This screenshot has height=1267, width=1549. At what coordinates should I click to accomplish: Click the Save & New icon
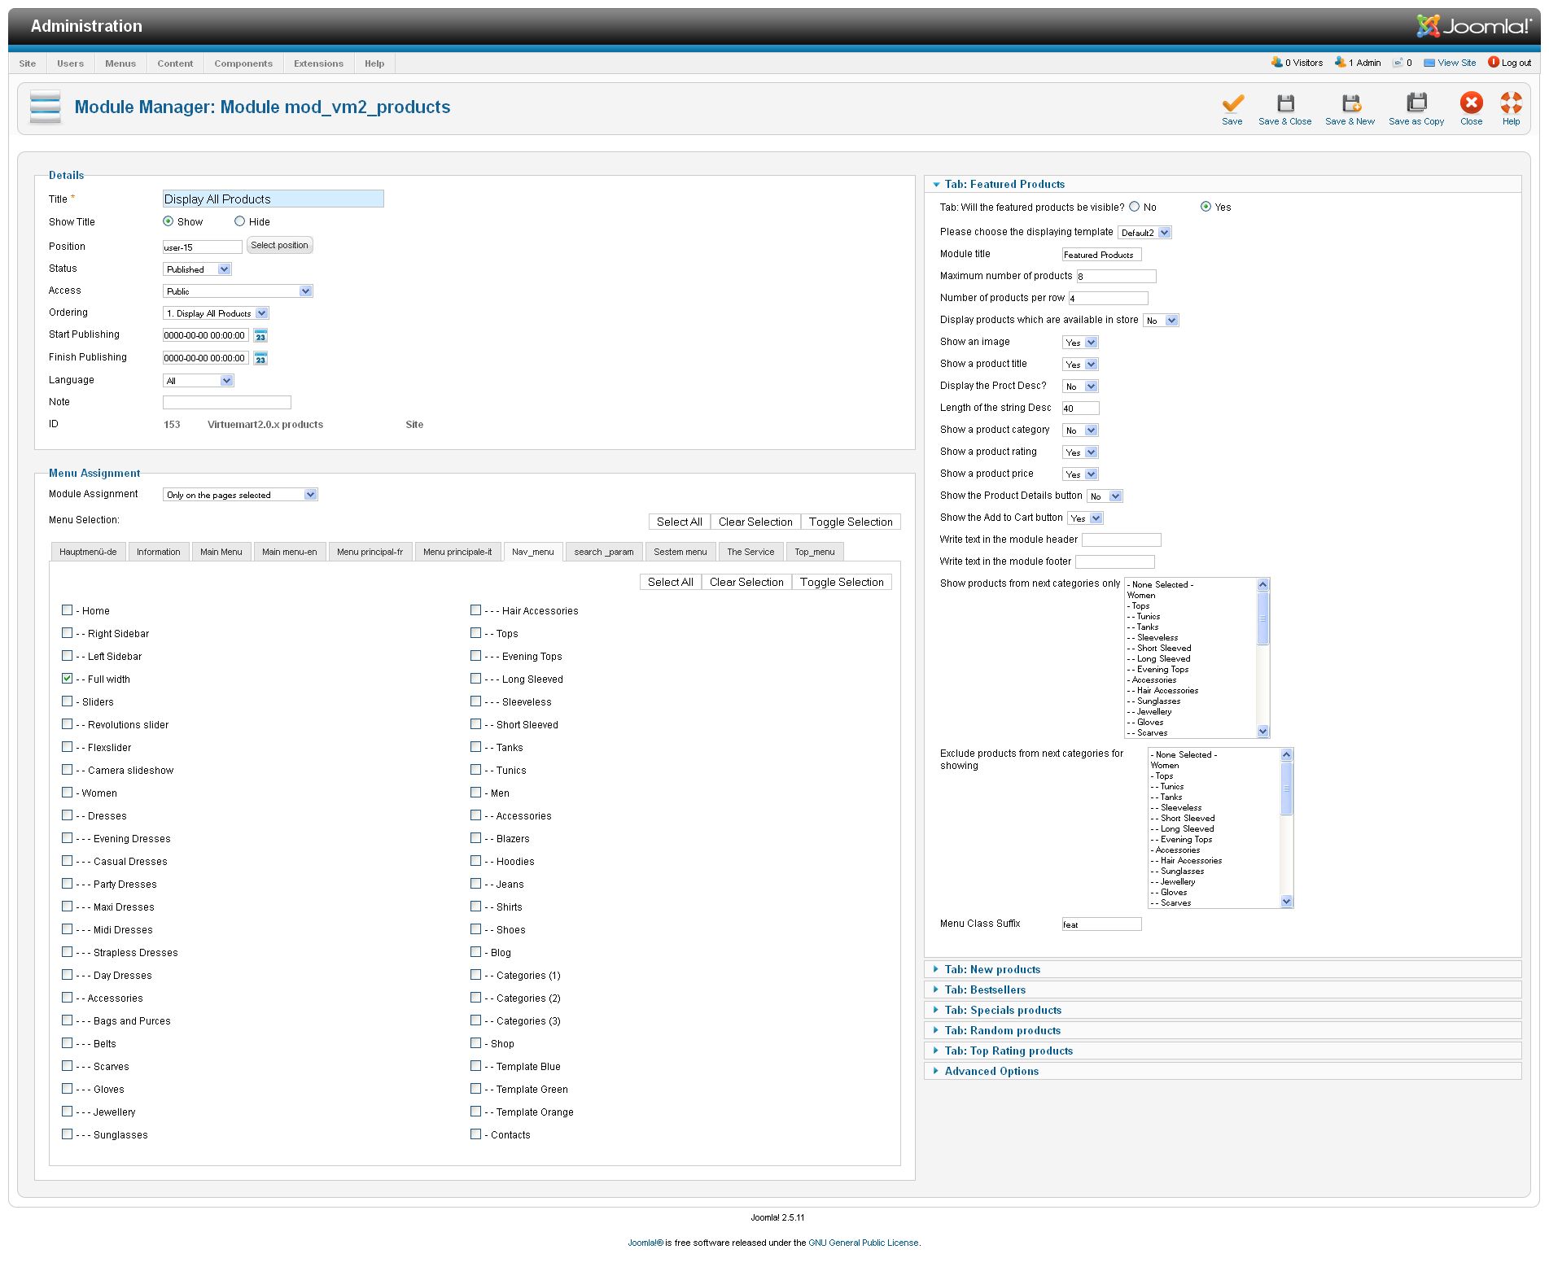(x=1350, y=103)
